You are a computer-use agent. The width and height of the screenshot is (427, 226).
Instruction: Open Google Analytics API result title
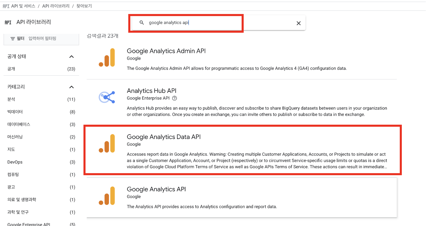point(156,189)
